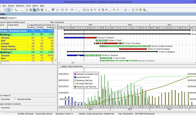
Task: Select the Building 2 group row
Action: pos(27,52)
